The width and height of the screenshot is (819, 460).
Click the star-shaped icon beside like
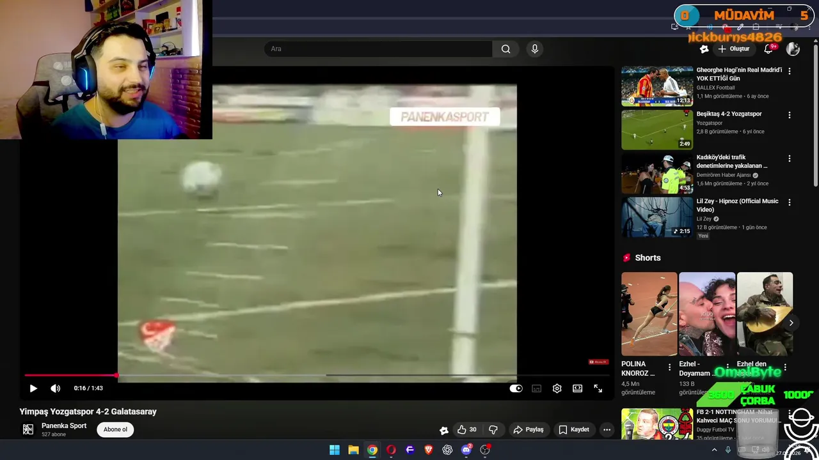pos(444,430)
